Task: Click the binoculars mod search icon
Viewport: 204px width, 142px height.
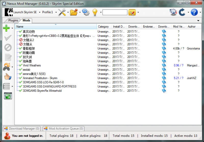Action: (7, 67)
